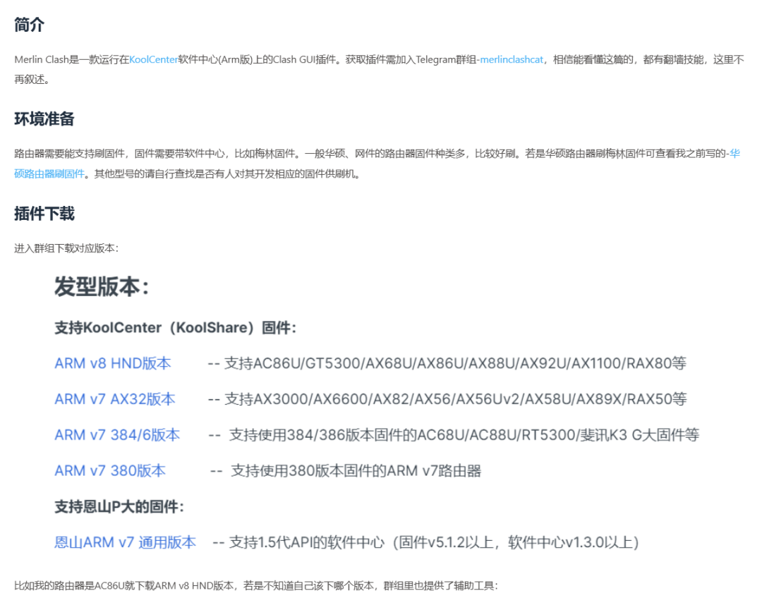Click the 环境准备 heading
Image resolution: width=762 pixels, height=598 pixels.
pyautogui.click(x=44, y=119)
